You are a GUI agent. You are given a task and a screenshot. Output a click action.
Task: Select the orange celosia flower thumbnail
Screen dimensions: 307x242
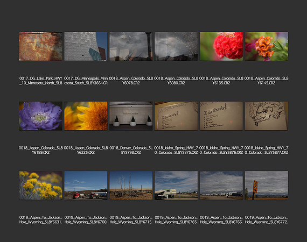click(x=267, y=46)
